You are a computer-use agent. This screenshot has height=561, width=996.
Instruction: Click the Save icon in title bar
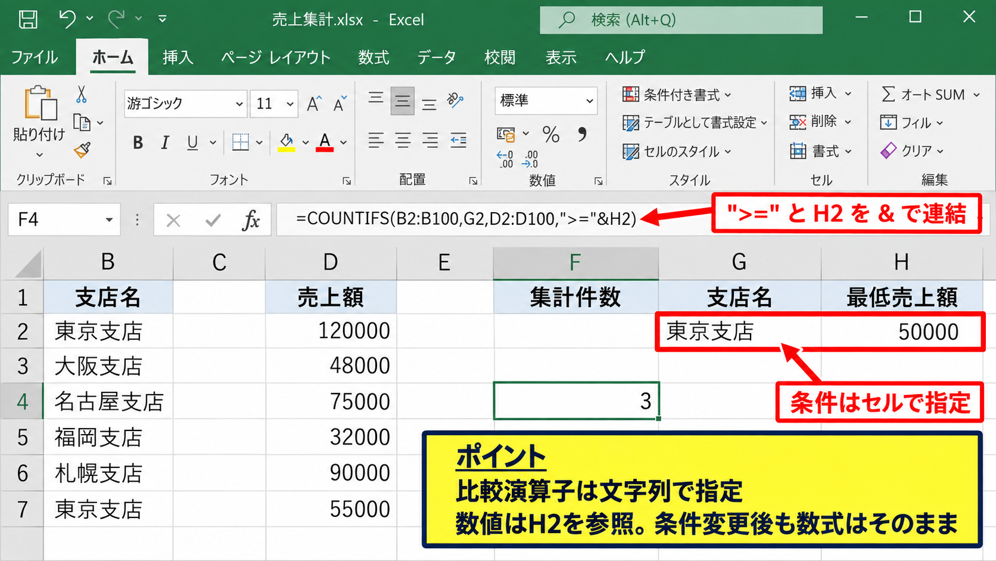click(x=28, y=20)
